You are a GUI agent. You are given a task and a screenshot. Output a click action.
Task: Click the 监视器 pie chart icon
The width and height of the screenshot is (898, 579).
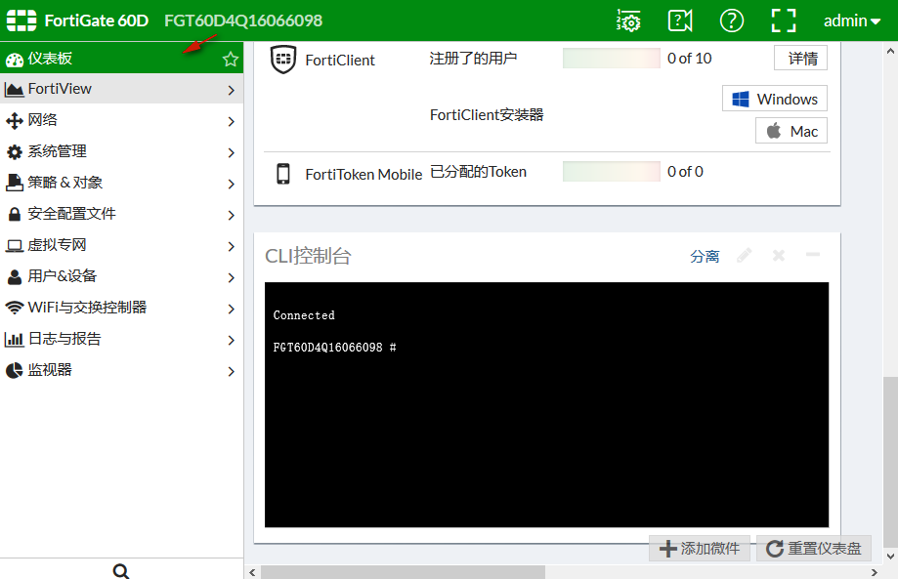click(15, 371)
